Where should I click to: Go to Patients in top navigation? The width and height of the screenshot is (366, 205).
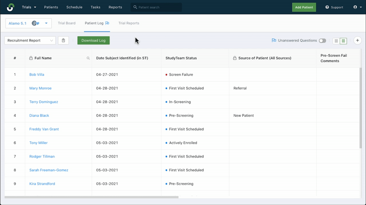(x=51, y=7)
